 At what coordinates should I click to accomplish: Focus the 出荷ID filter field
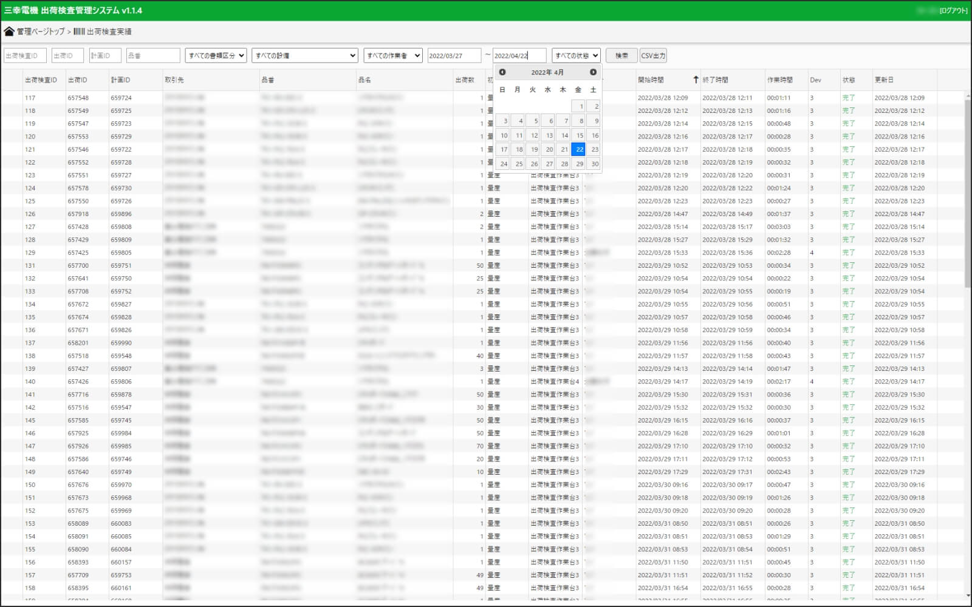pyautogui.click(x=67, y=55)
